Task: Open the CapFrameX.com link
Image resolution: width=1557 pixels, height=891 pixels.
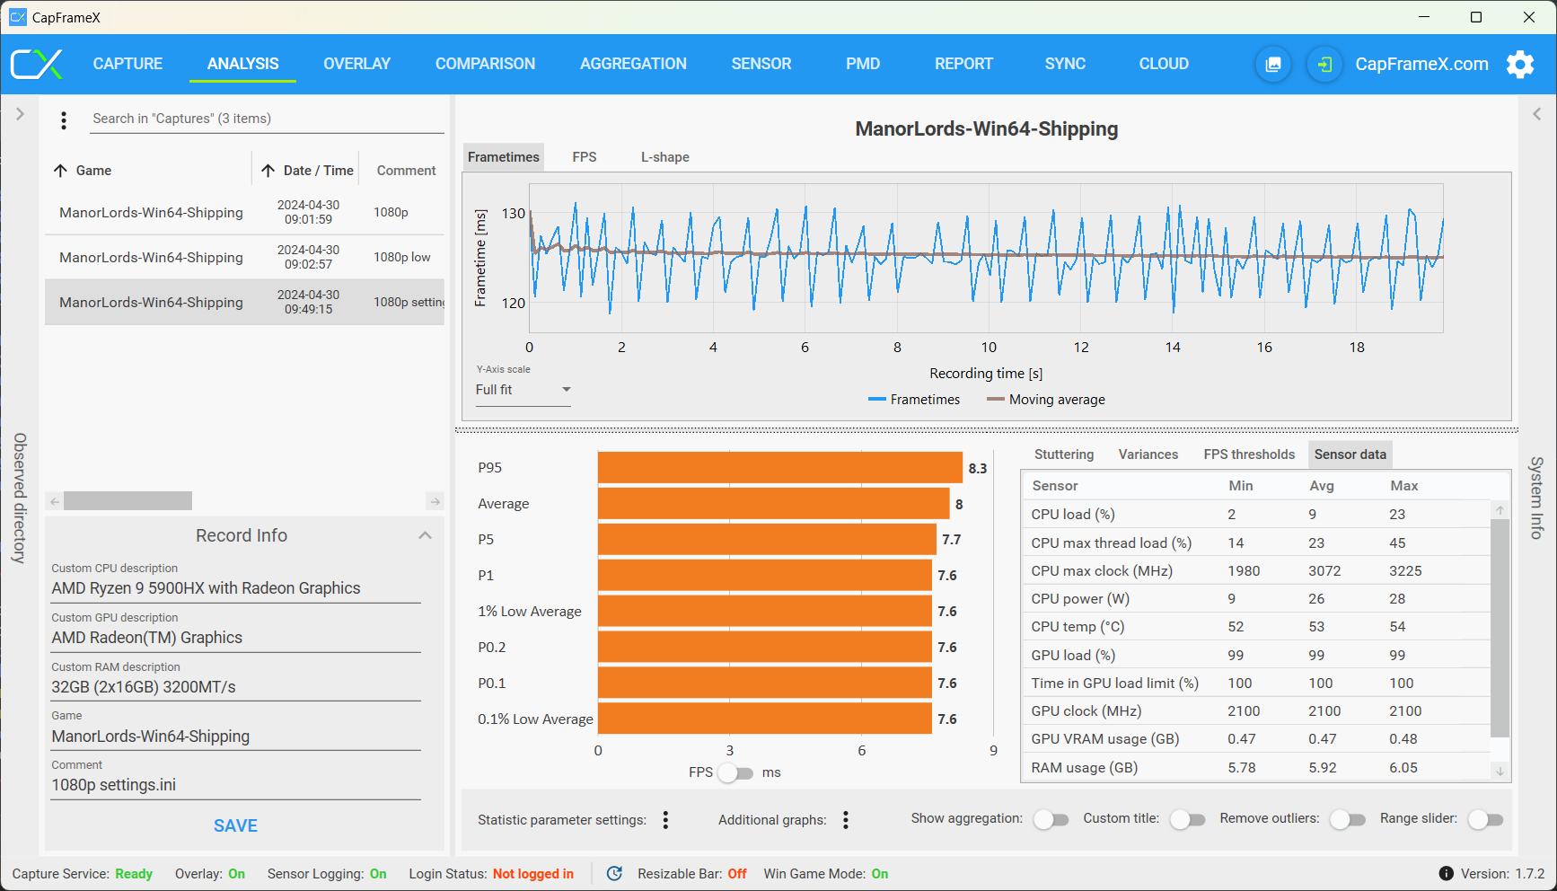Action: [1421, 64]
